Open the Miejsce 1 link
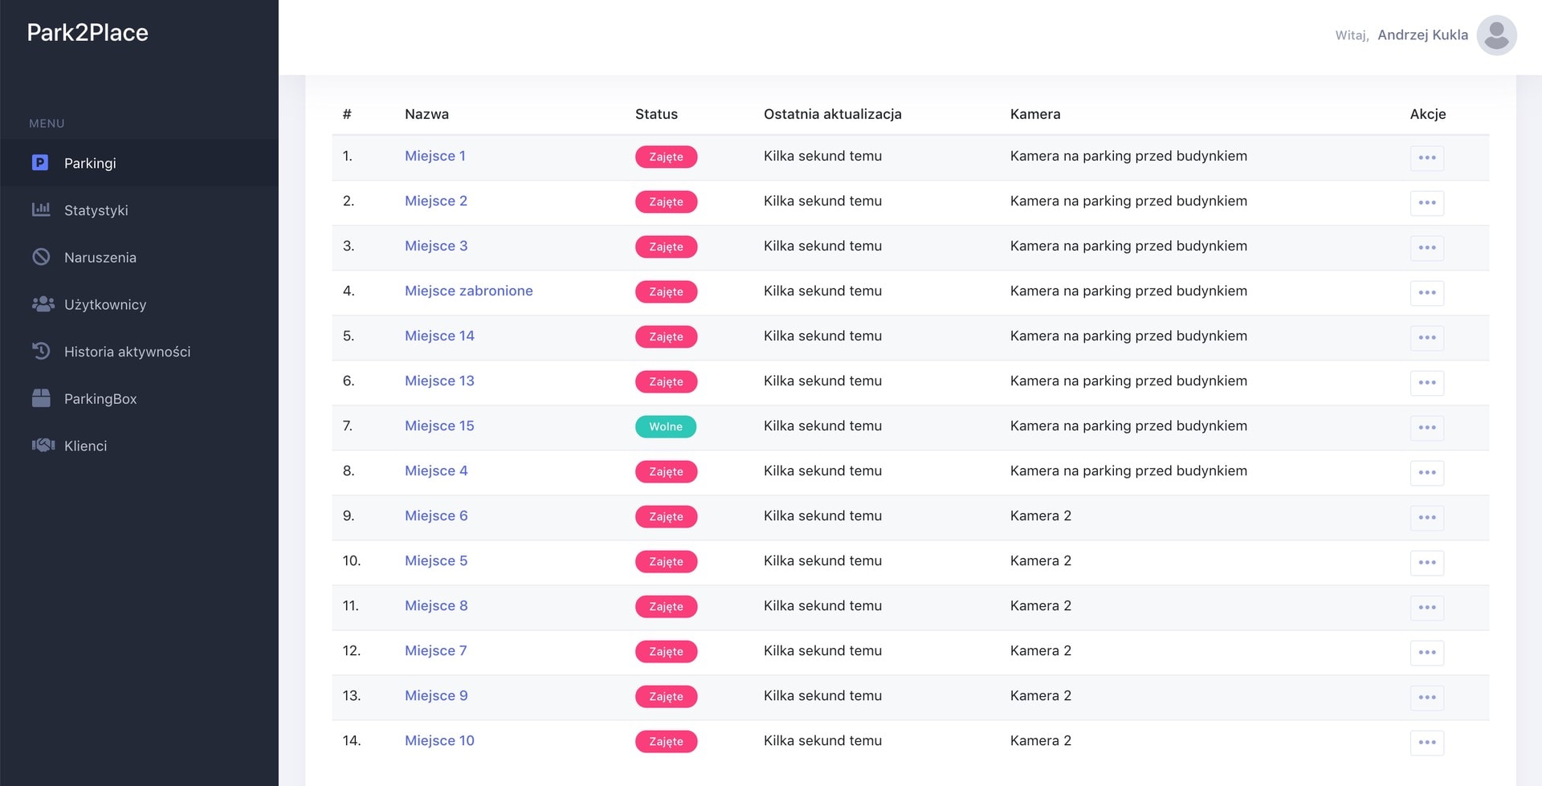 pos(435,156)
